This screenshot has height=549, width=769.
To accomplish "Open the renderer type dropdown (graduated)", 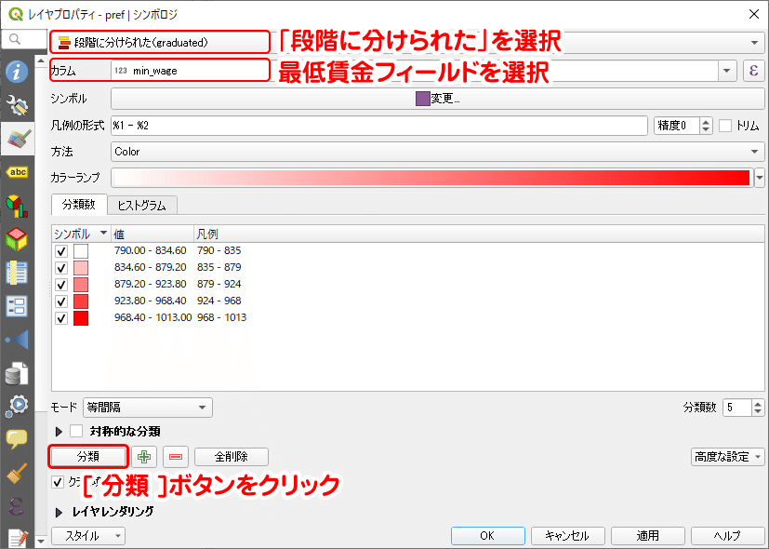I will (x=407, y=43).
